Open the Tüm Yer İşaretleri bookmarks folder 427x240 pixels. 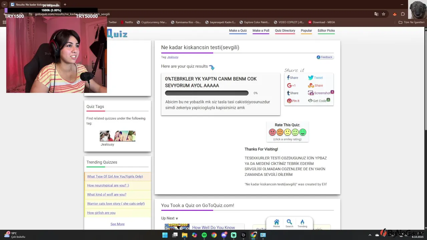click(x=411, y=22)
